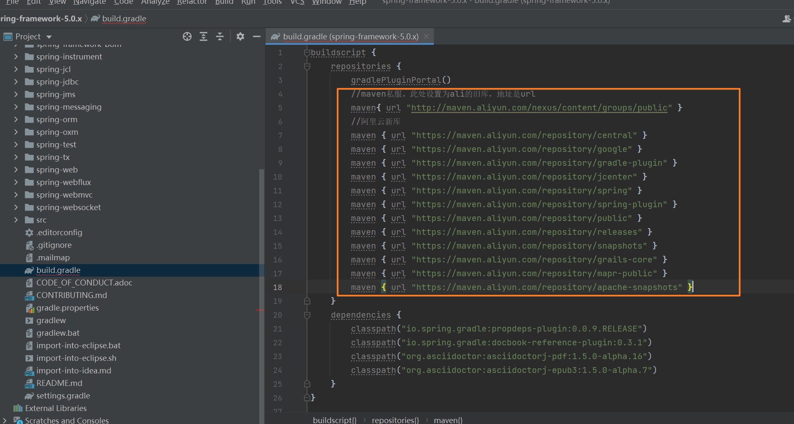Expand the spring-webmvc folder
Viewport: 794px width, 424px height.
16,195
